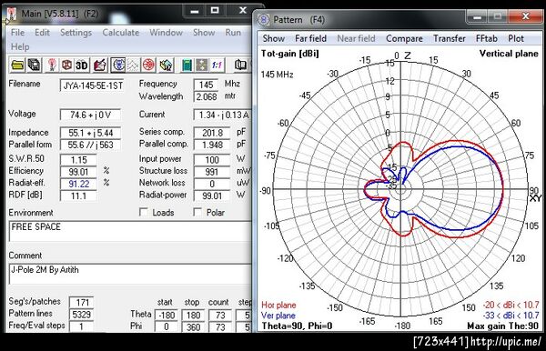This screenshot has width=546, height=351.
Task: Click the Pattern window title icon
Action: click(264, 19)
